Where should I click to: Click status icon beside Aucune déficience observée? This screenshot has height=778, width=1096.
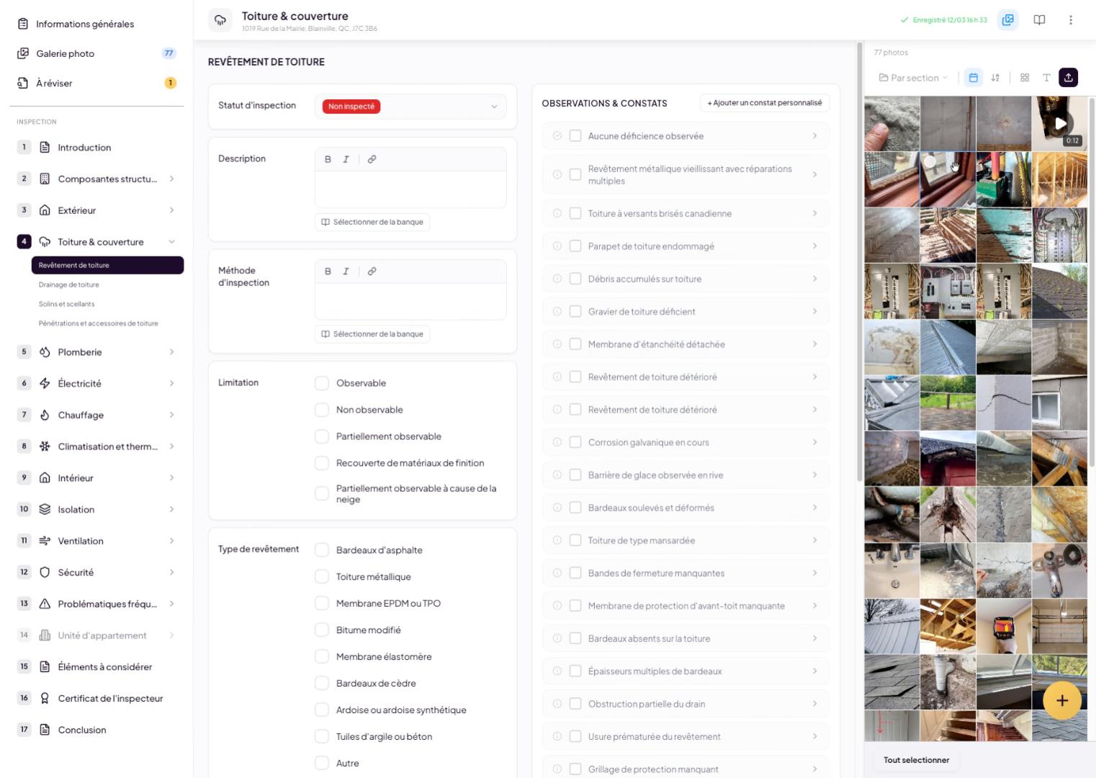[557, 135]
